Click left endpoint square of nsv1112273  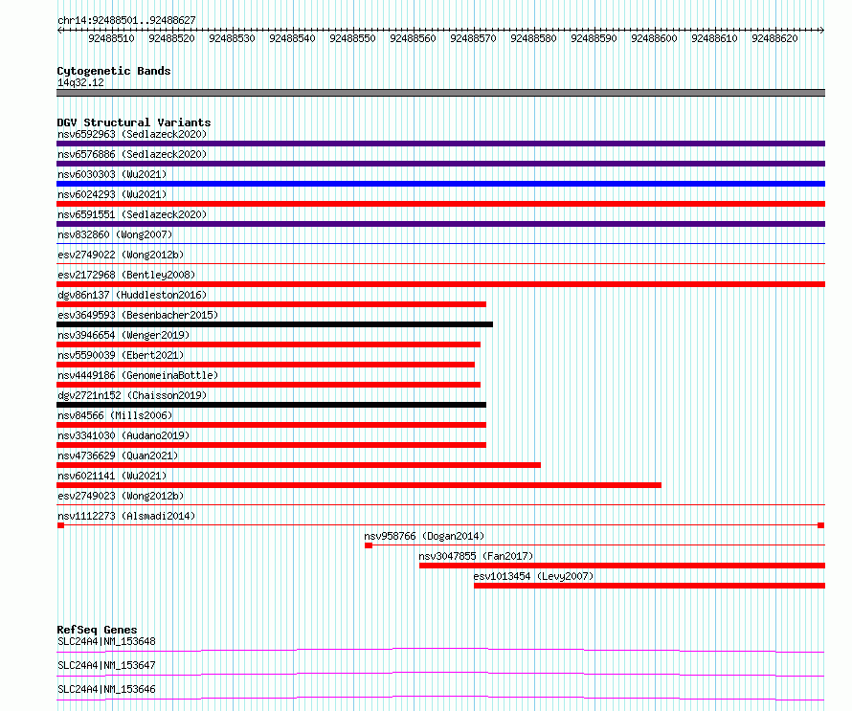(61, 525)
